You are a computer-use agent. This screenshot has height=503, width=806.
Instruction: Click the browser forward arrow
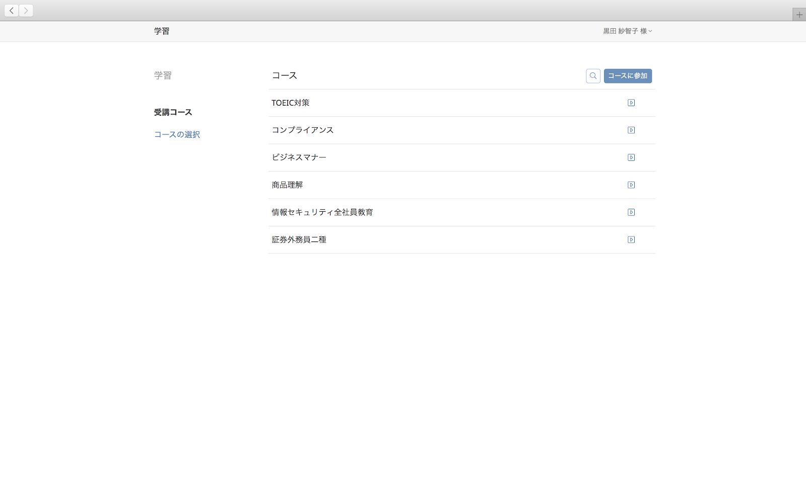[x=26, y=11]
